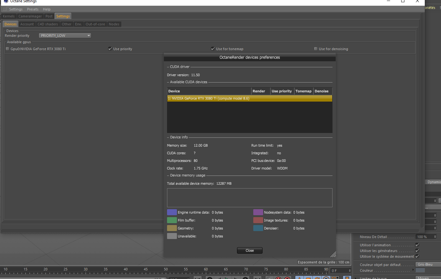Click the Tonemap column header
This screenshot has width=441, height=279.
click(x=304, y=91)
